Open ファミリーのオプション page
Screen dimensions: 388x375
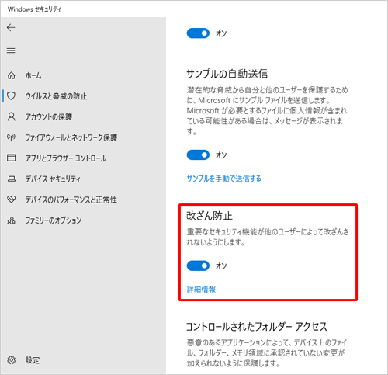pos(54,220)
